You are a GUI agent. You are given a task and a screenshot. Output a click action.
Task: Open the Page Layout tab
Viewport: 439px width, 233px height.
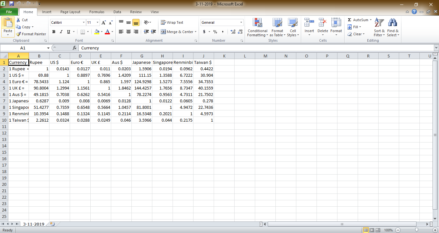pyautogui.click(x=70, y=12)
